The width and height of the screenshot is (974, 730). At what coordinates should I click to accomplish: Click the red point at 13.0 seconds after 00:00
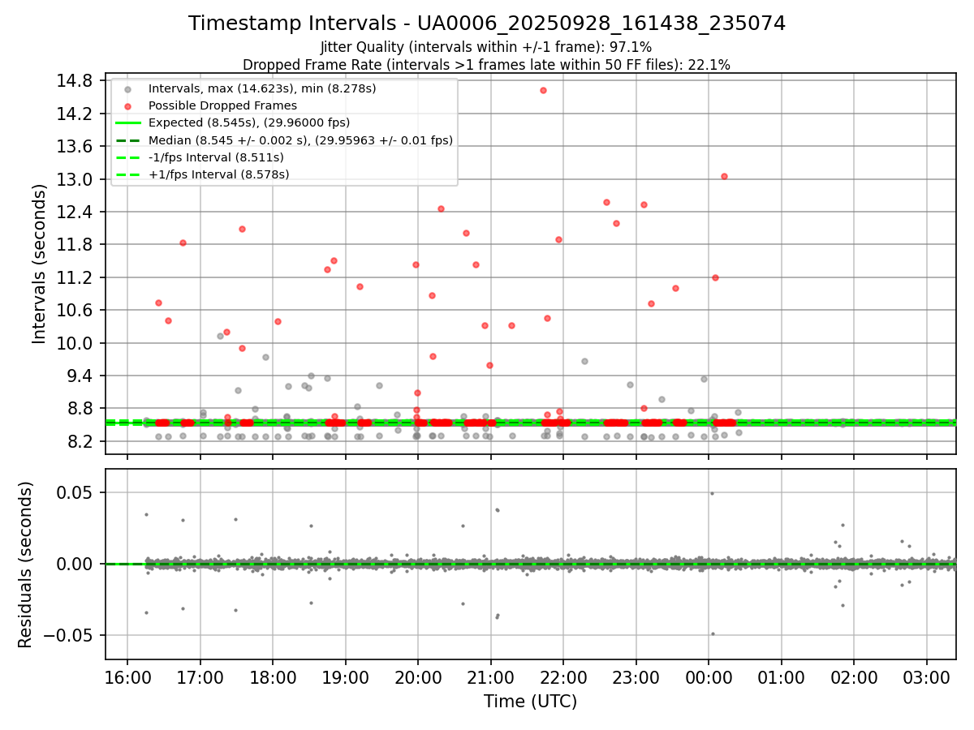point(724,176)
